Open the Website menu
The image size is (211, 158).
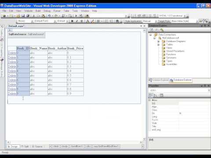click(x=28, y=11)
